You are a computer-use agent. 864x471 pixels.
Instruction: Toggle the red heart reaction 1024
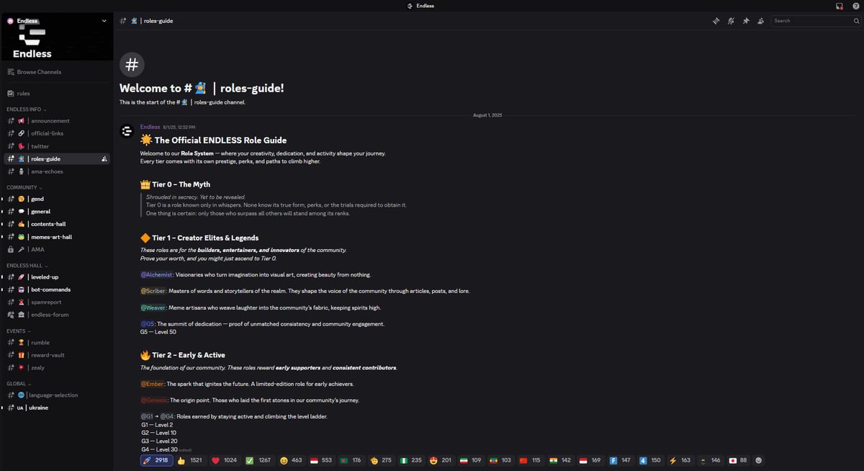224,460
